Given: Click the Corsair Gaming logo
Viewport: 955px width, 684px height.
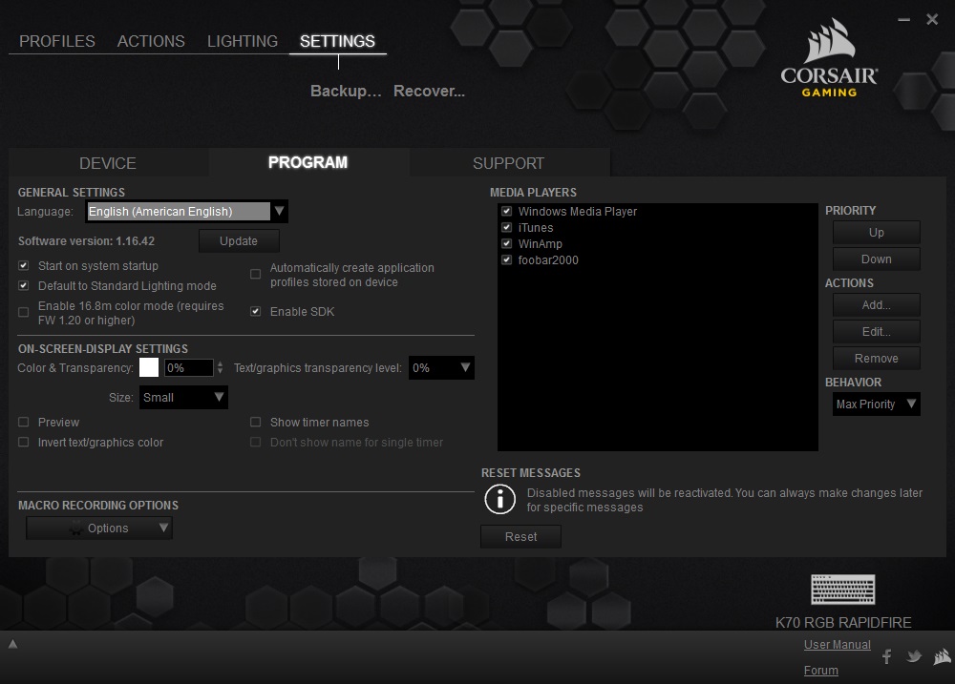Looking at the screenshot, I should tap(829, 58).
